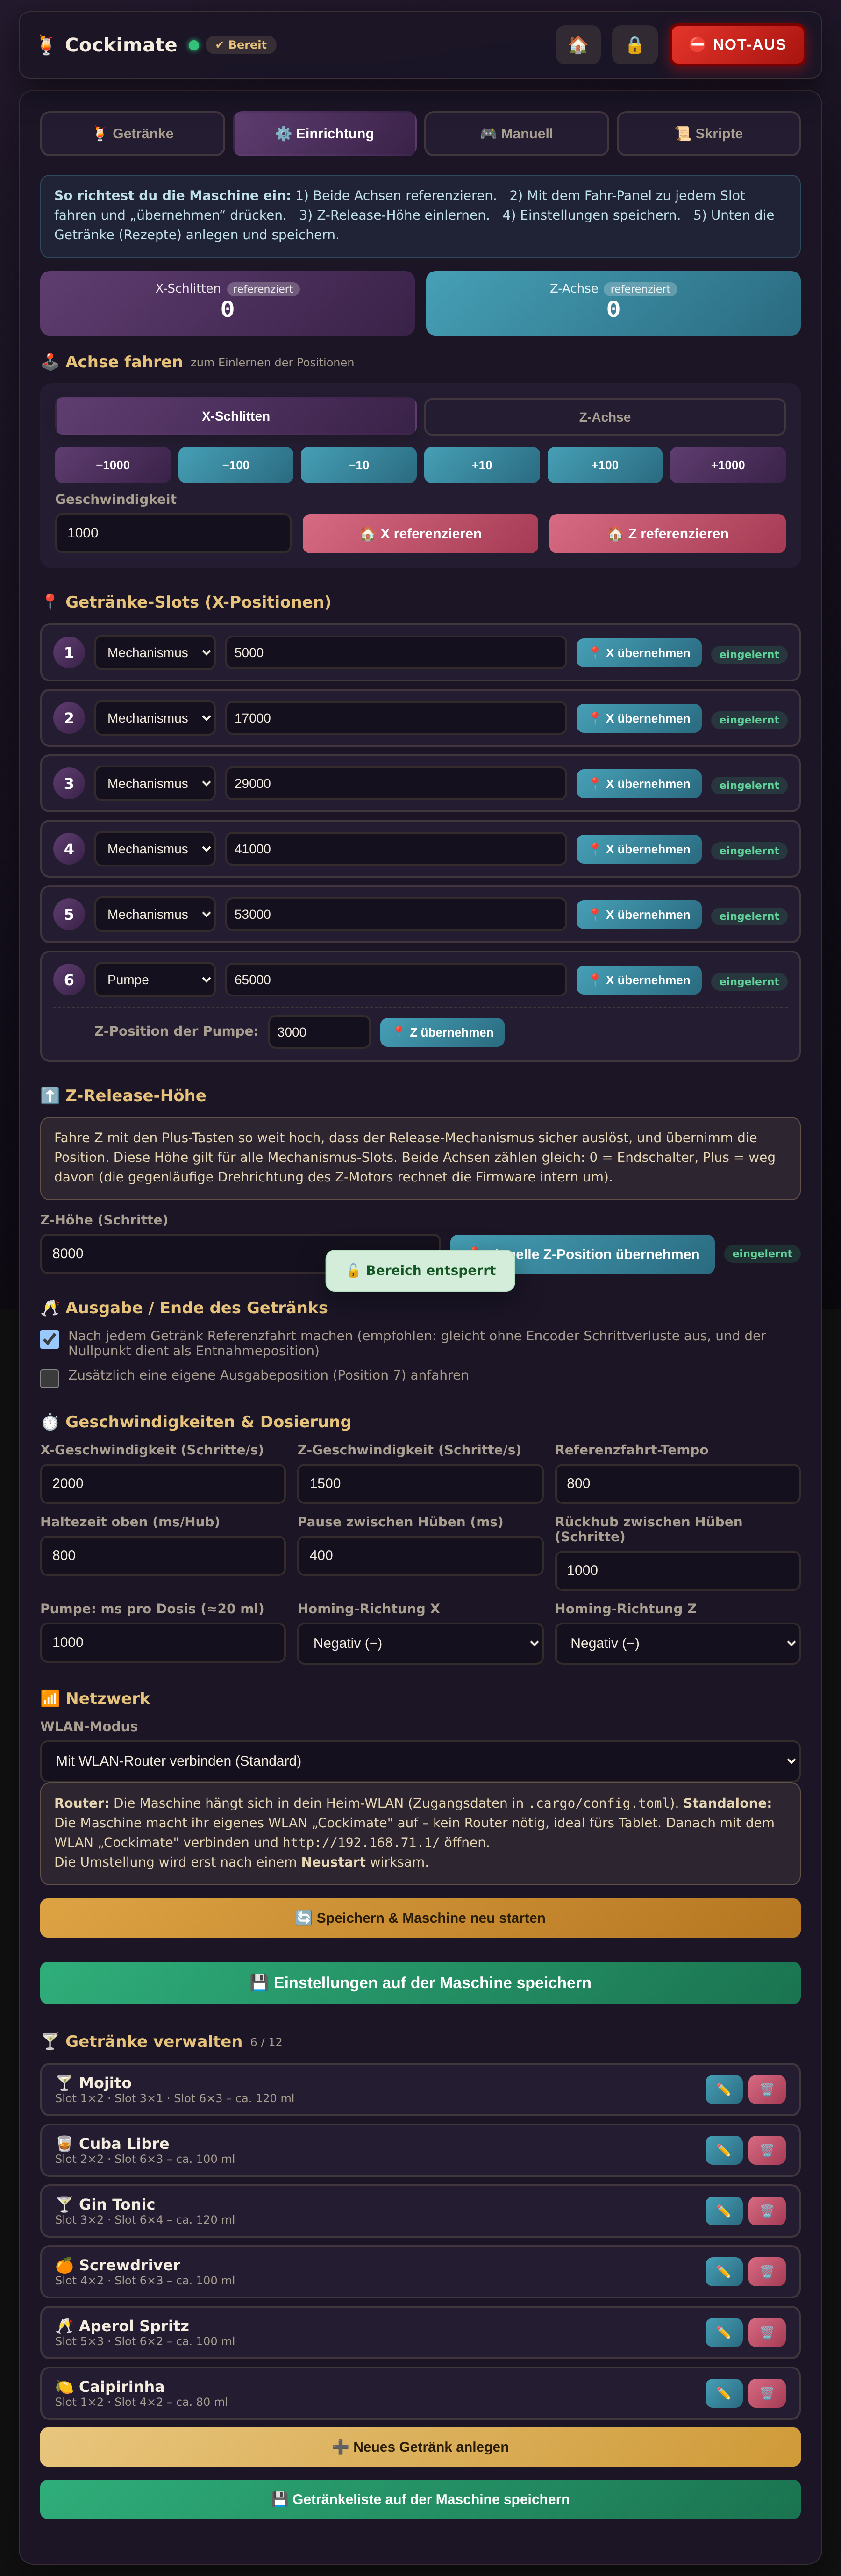Remove Screwdriver via trash icon
Viewport: 841px width, 2576px height.
pyautogui.click(x=767, y=2272)
